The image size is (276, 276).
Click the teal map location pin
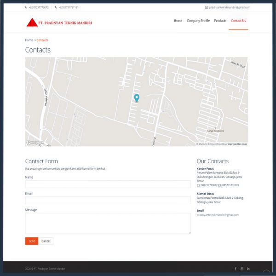pos(137,98)
